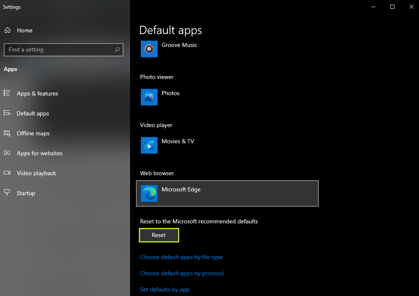419x296 pixels.
Task: Close the Settings window
Action: (411, 7)
